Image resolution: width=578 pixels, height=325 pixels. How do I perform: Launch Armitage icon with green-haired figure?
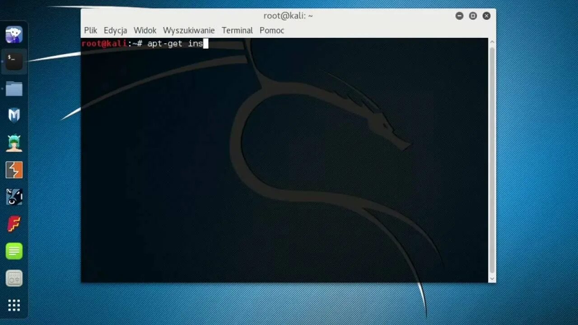(x=14, y=143)
